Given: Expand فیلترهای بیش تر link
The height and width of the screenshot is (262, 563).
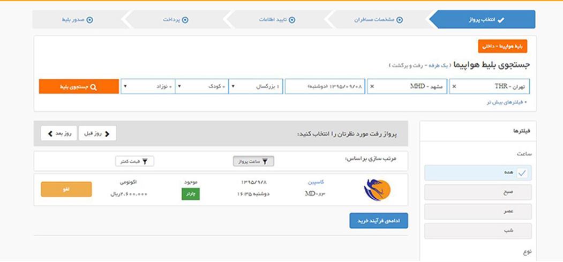Looking at the screenshot, I should (506, 102).
